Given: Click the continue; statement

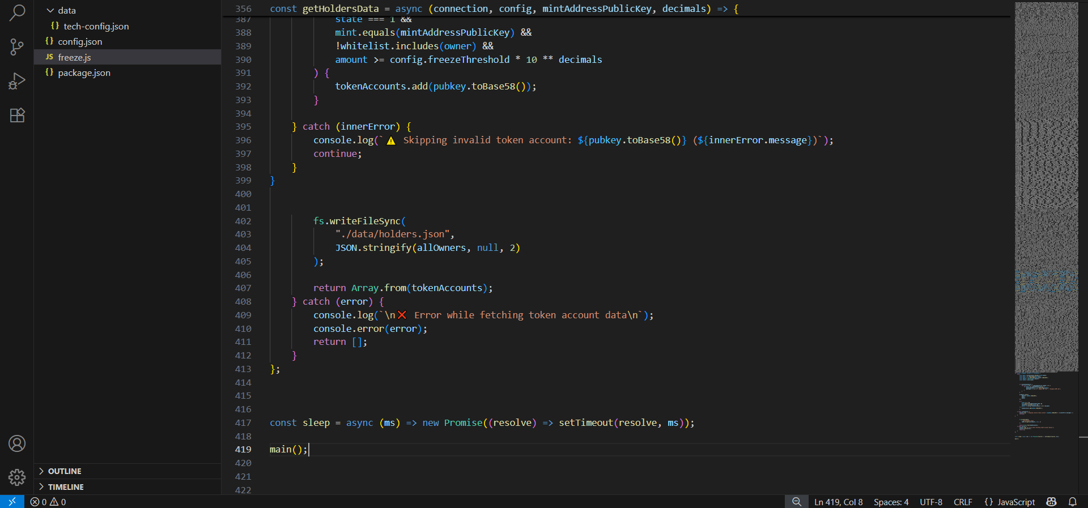Looking at the screenshot, I should pos(338,153).
